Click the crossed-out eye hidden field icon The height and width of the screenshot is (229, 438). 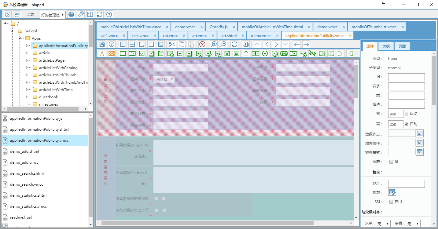click(312, 53)
